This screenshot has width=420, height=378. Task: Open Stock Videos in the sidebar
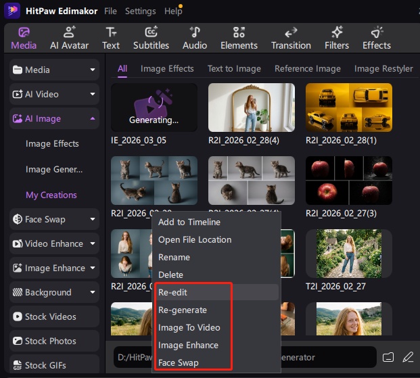(50, 316)
